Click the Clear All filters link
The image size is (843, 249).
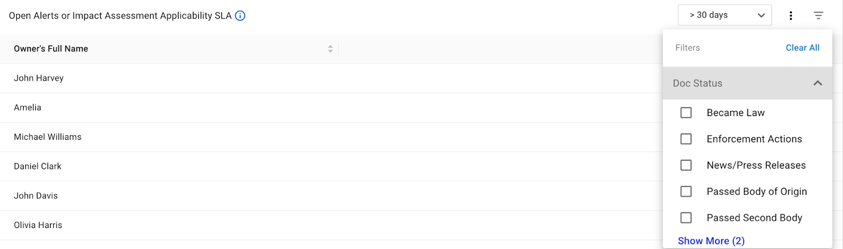[x=802, y=48]
